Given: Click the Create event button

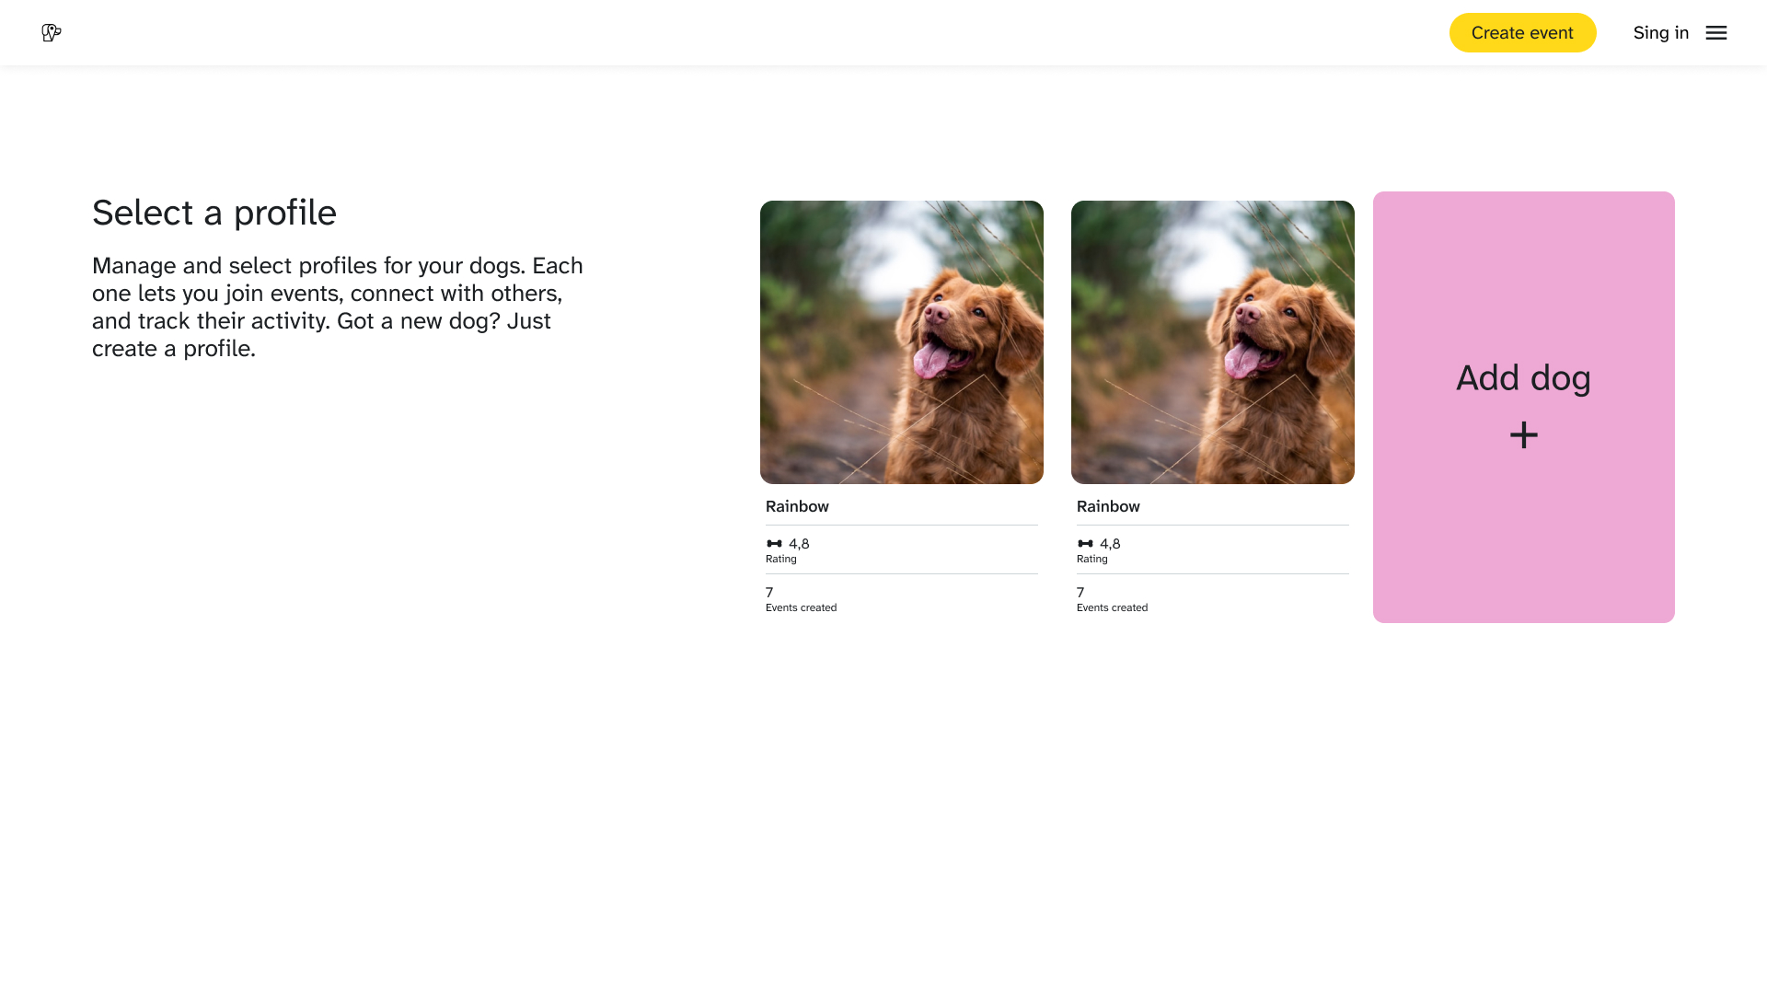Looking at the screenshot, I should [x=1522, y=33].
